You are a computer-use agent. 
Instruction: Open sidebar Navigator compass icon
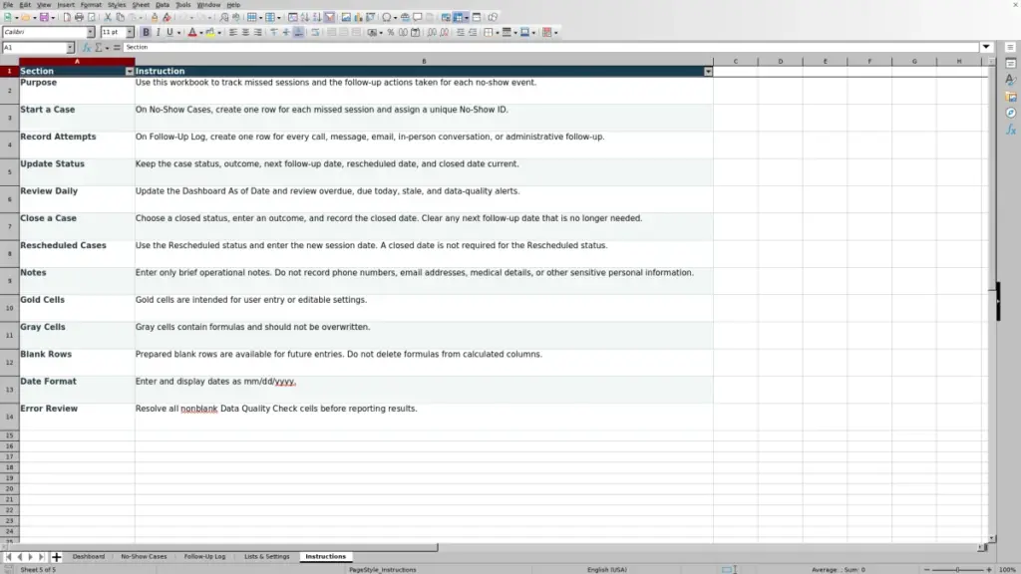1011,114
